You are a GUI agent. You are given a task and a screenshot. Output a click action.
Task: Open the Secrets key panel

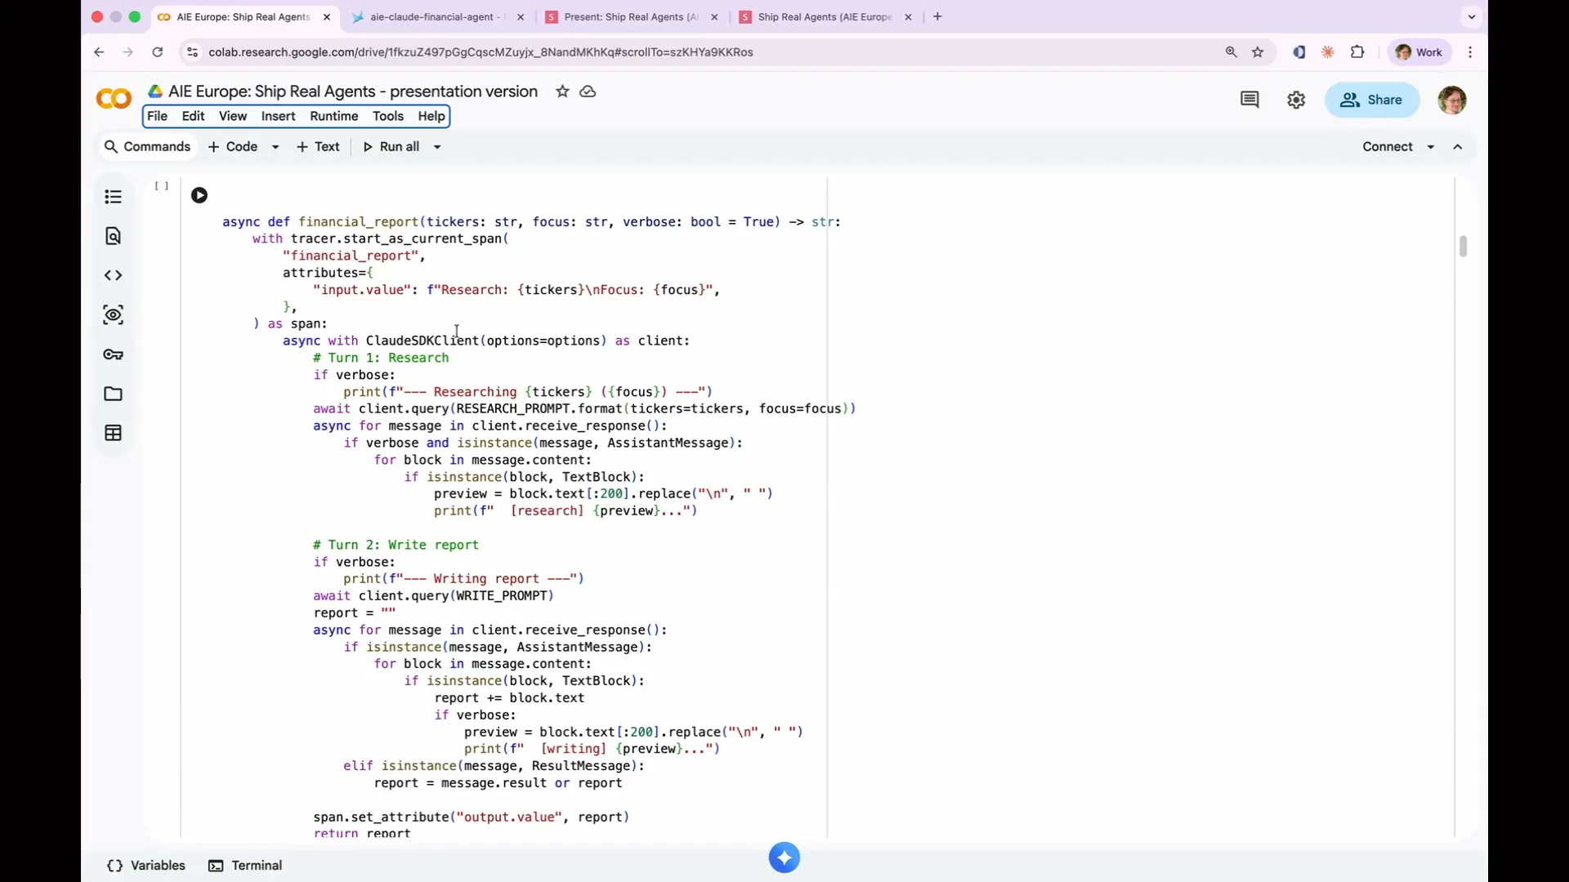click(114, 354)
